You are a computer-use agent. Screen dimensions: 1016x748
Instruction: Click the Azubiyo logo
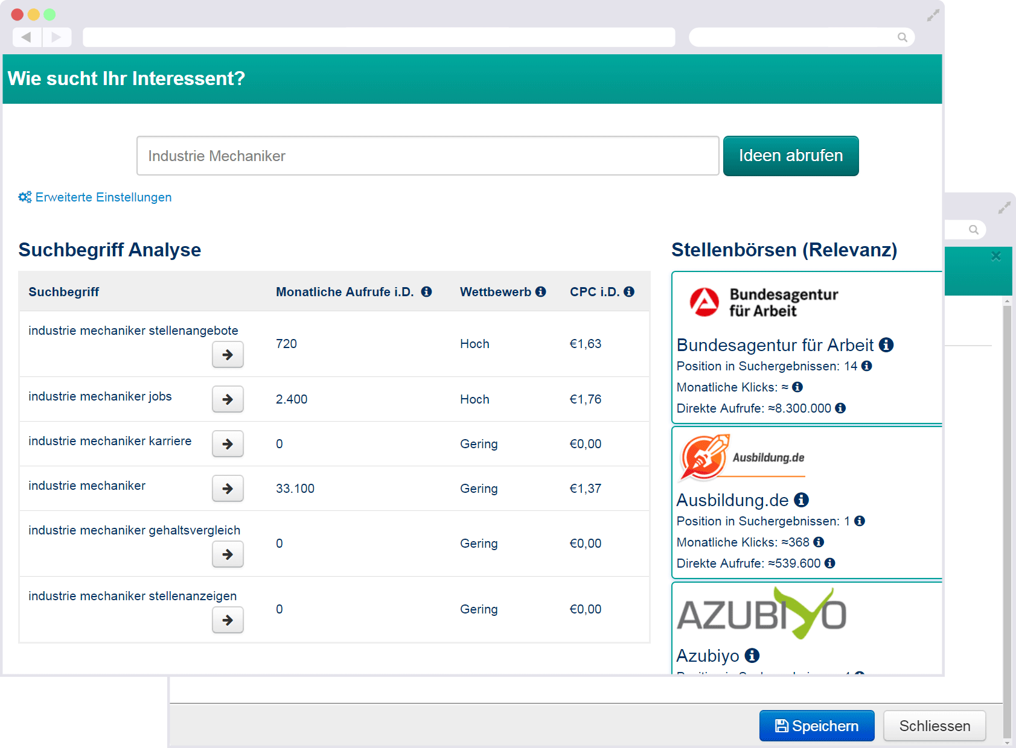coord(761,613)
